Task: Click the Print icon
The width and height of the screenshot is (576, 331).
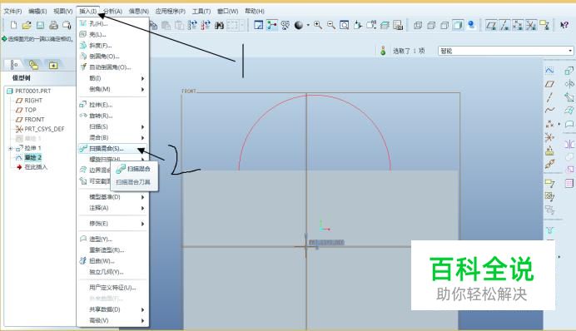Action: click(53, 25)
